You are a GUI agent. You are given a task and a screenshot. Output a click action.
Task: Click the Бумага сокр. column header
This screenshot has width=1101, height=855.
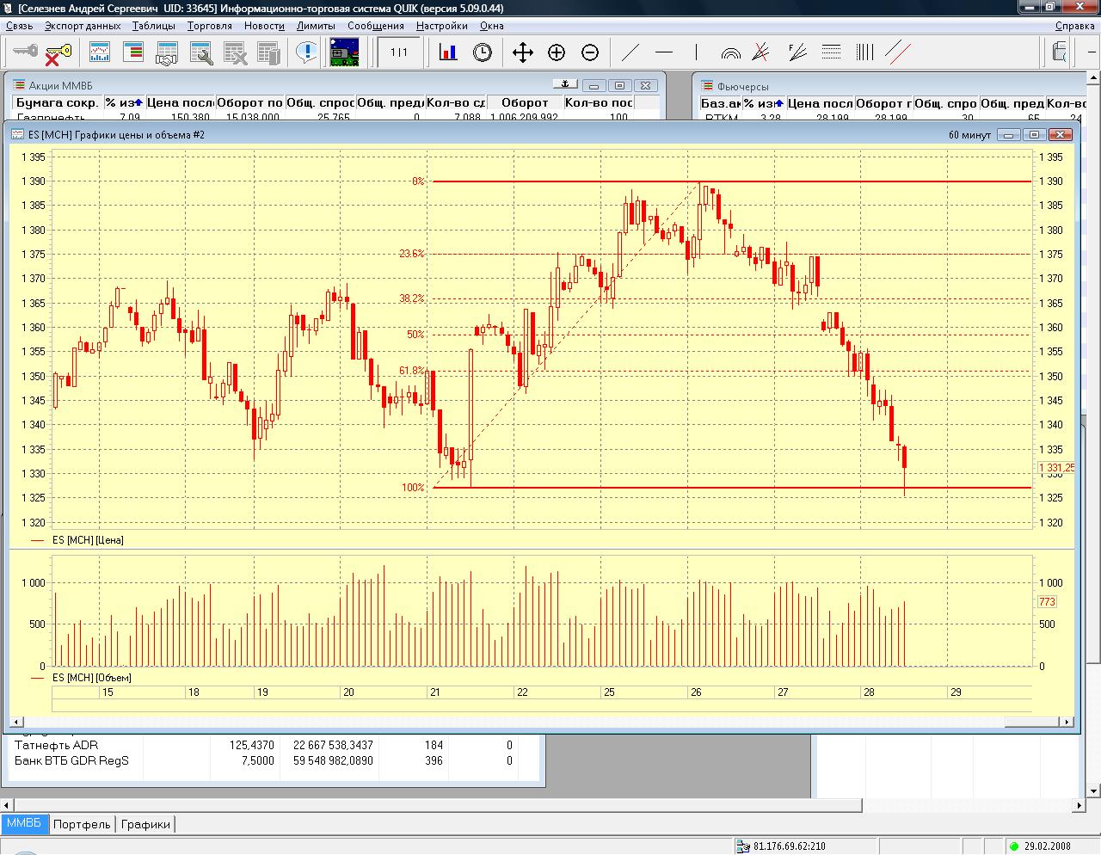pyautogui.click(x=58, y=102)
